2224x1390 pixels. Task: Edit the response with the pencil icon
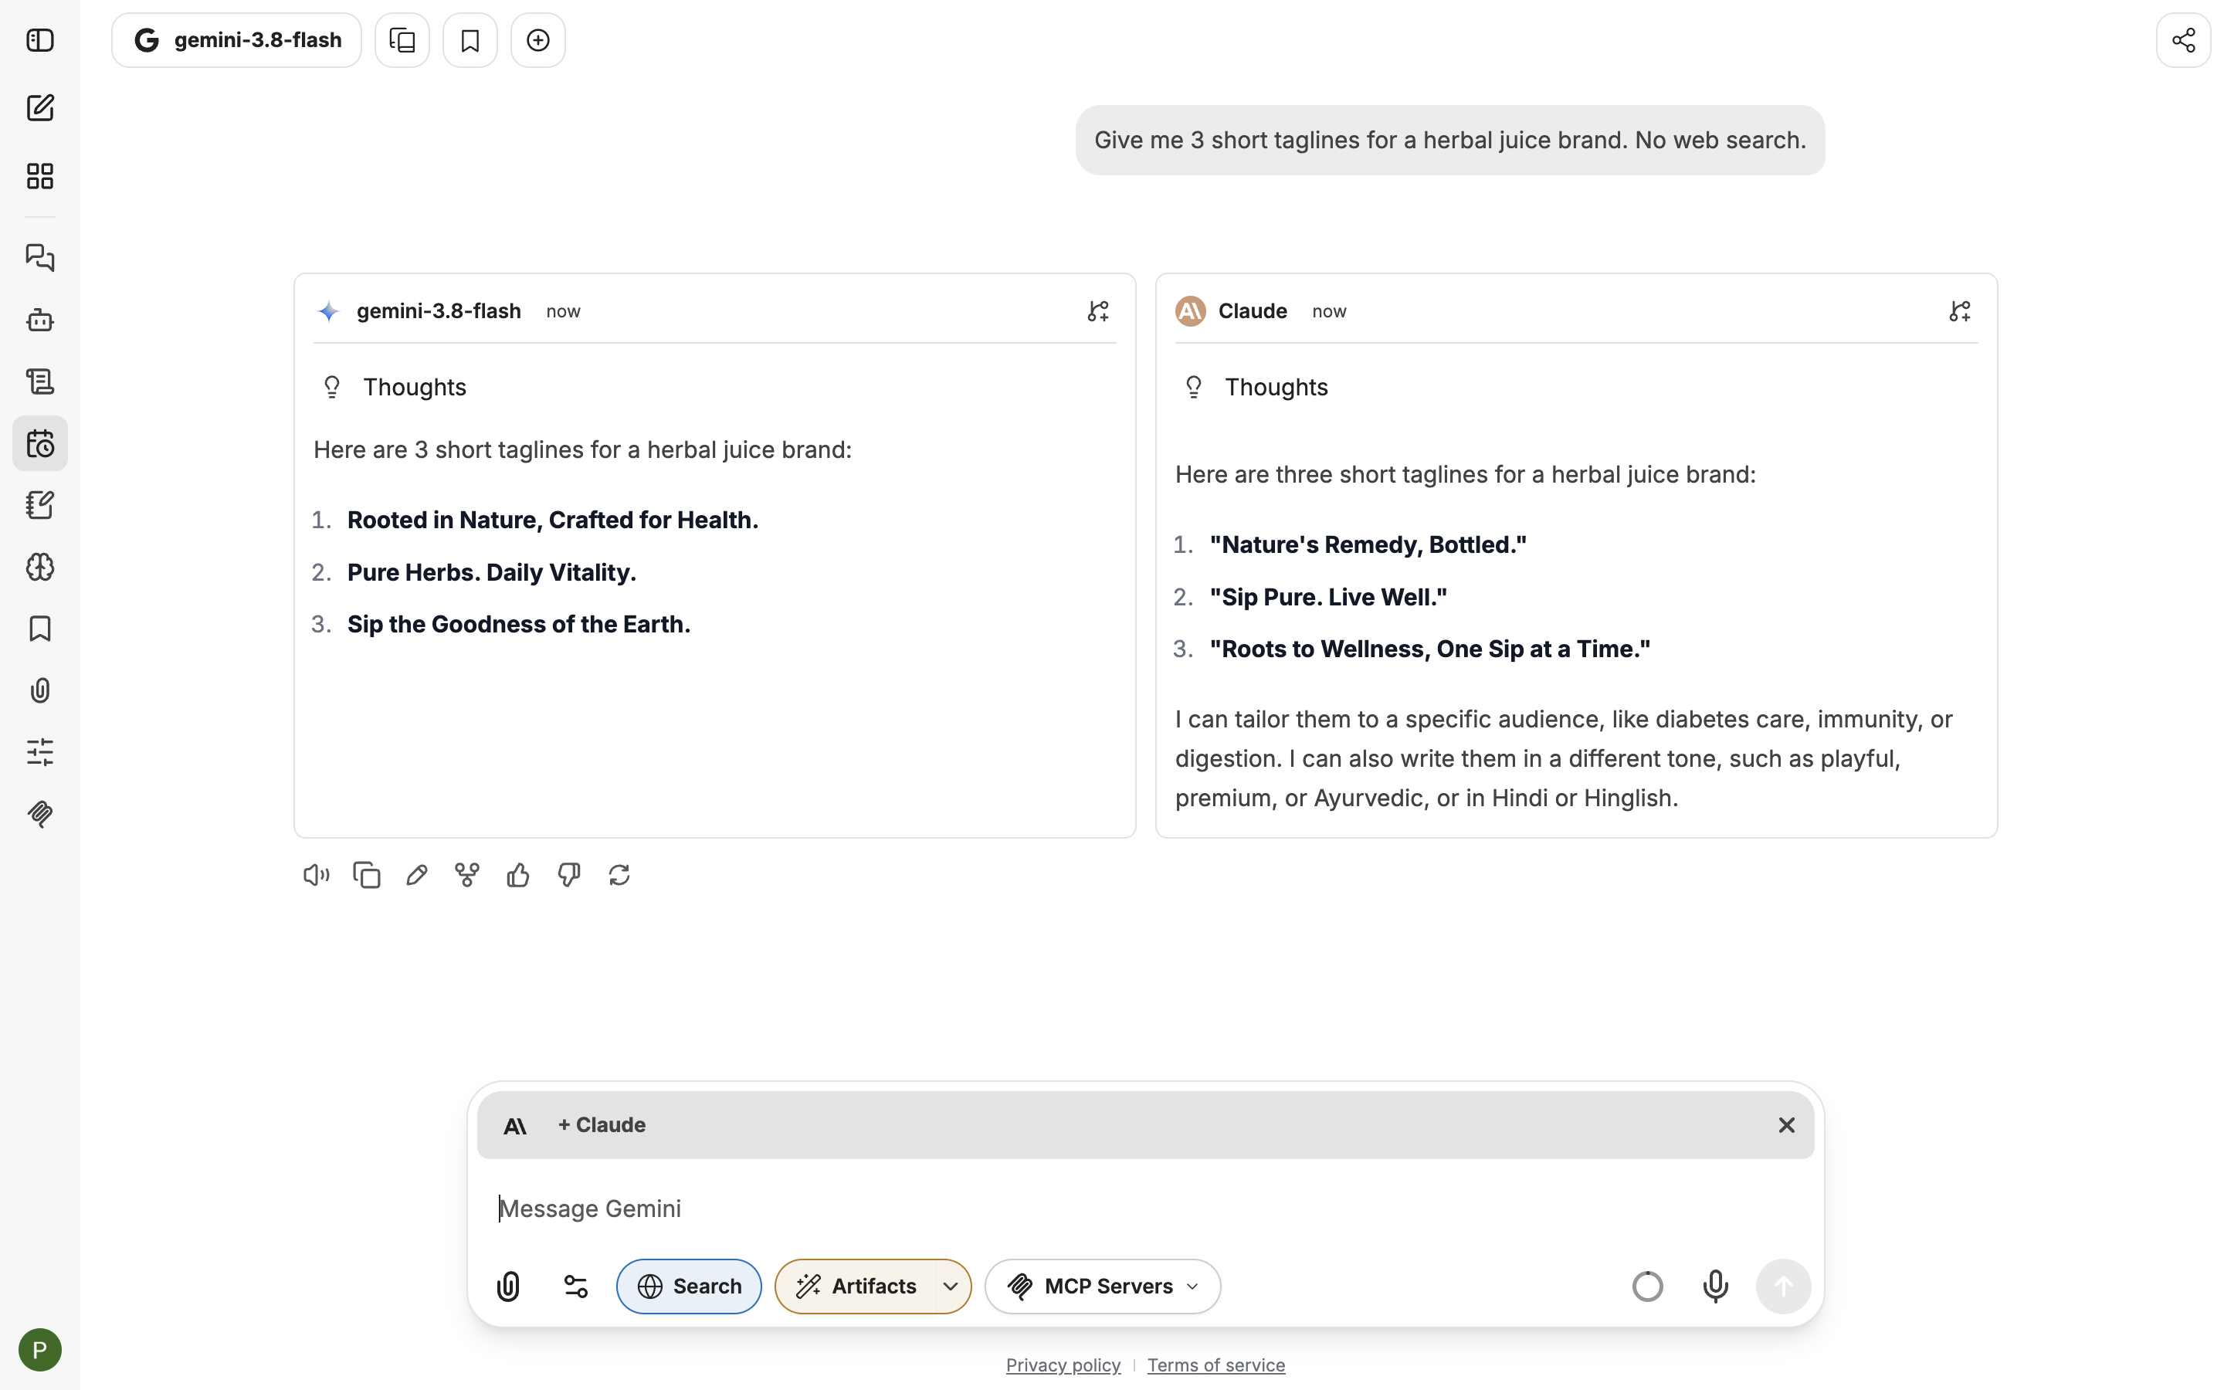click(x=416, y=875)
